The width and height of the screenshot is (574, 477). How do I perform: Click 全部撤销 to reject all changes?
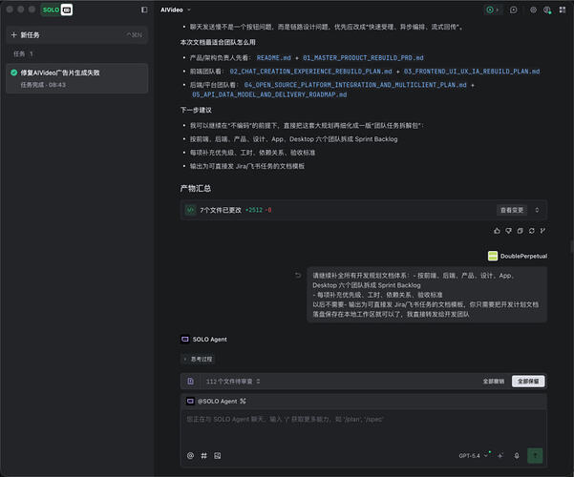pos(494,382)
